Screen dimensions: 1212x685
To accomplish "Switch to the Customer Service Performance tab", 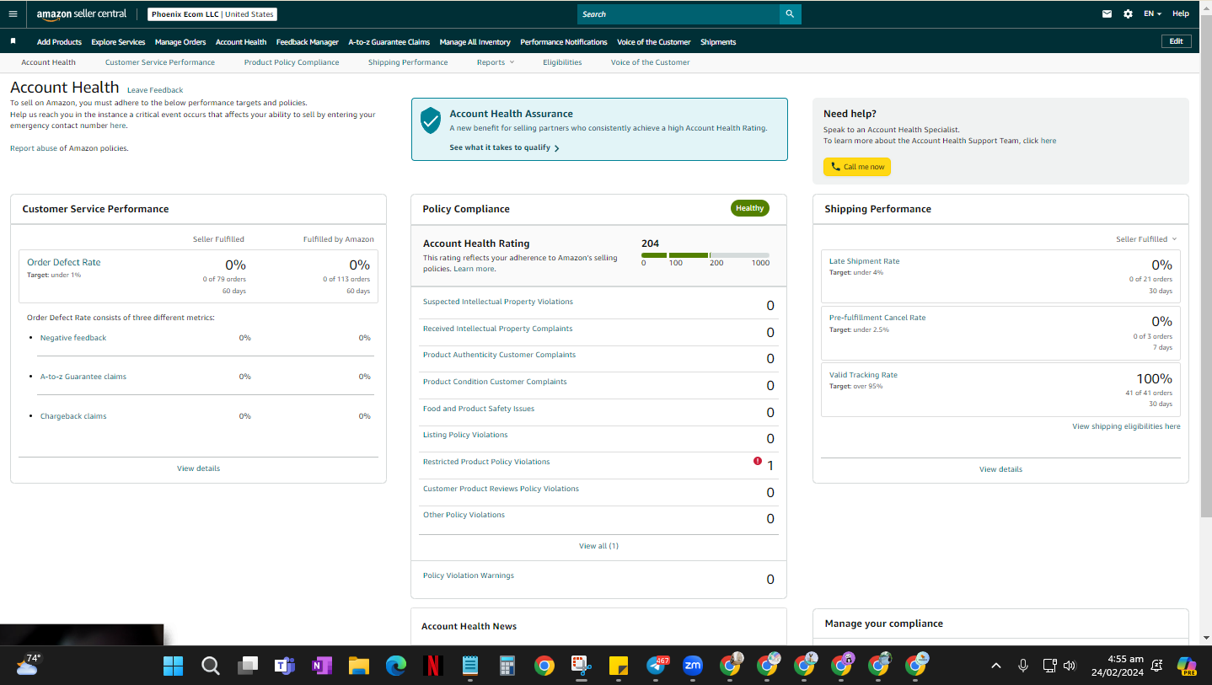I will pos(160,62).
